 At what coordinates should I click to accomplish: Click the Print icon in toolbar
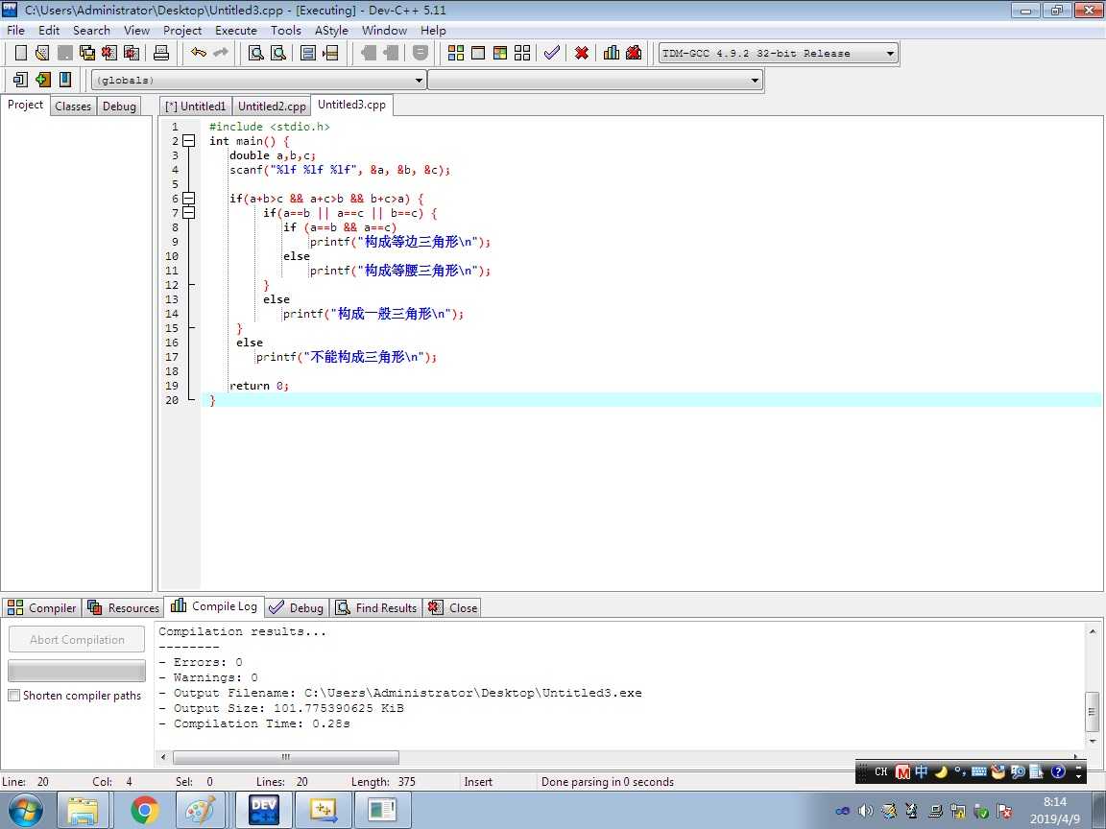(161, 53)
